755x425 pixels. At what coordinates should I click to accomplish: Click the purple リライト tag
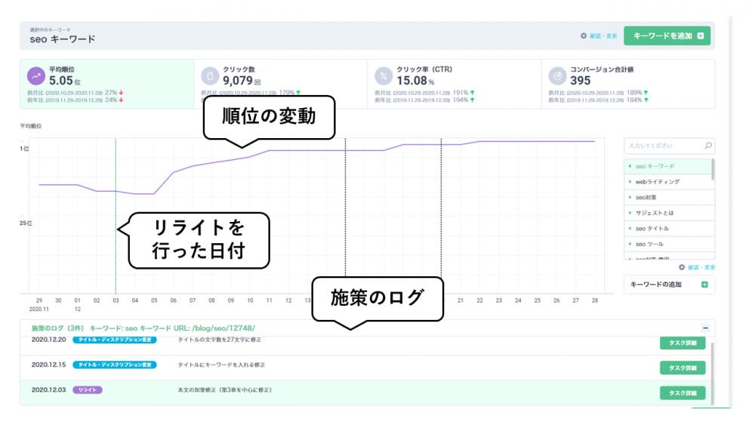(87, 390)
